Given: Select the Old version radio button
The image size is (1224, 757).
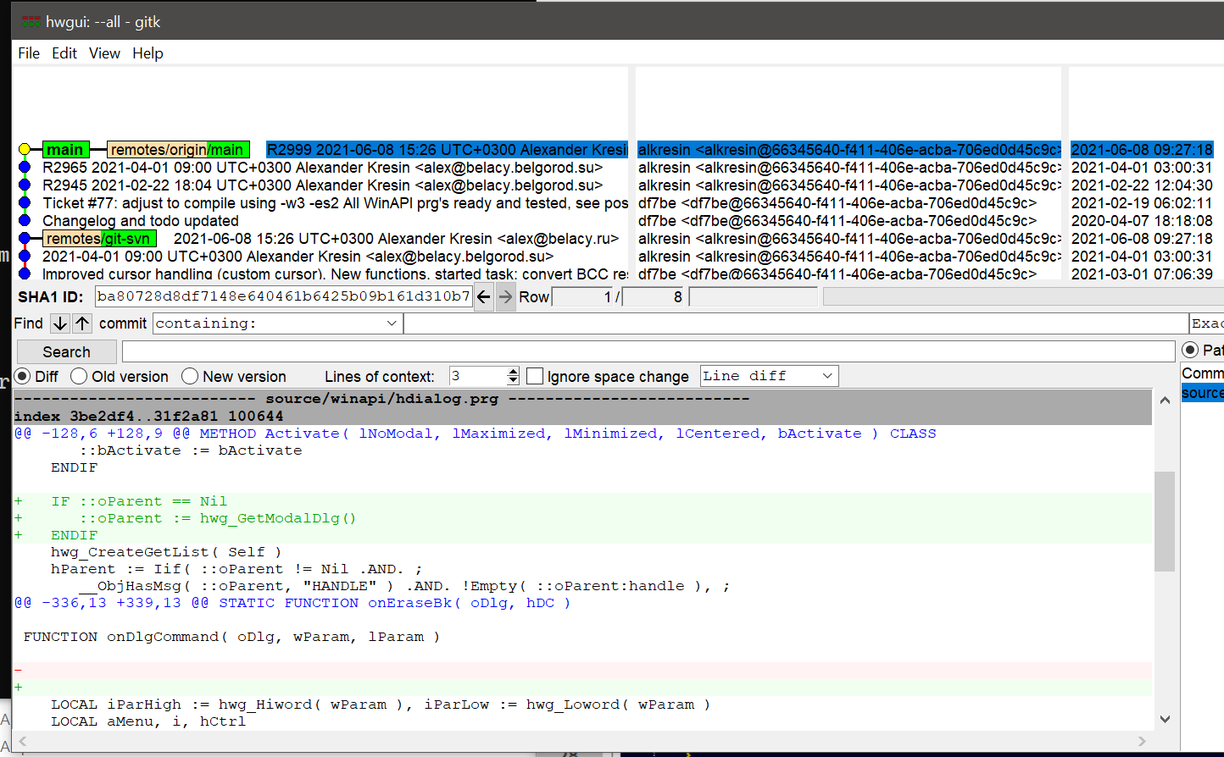Looking at the screenshot, I should (x=80, y=376).
